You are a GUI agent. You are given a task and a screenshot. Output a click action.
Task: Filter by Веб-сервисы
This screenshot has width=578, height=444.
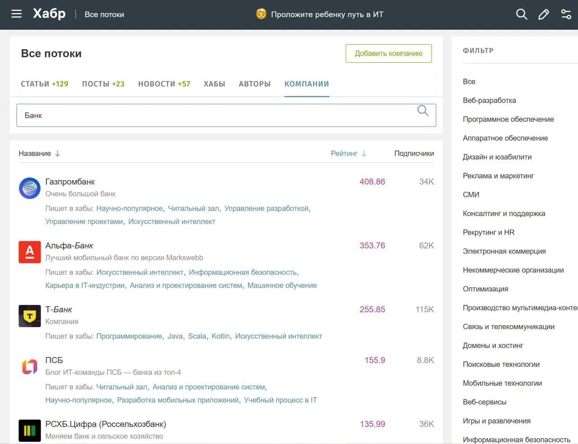pyautogui.click(x=485, y=402)
